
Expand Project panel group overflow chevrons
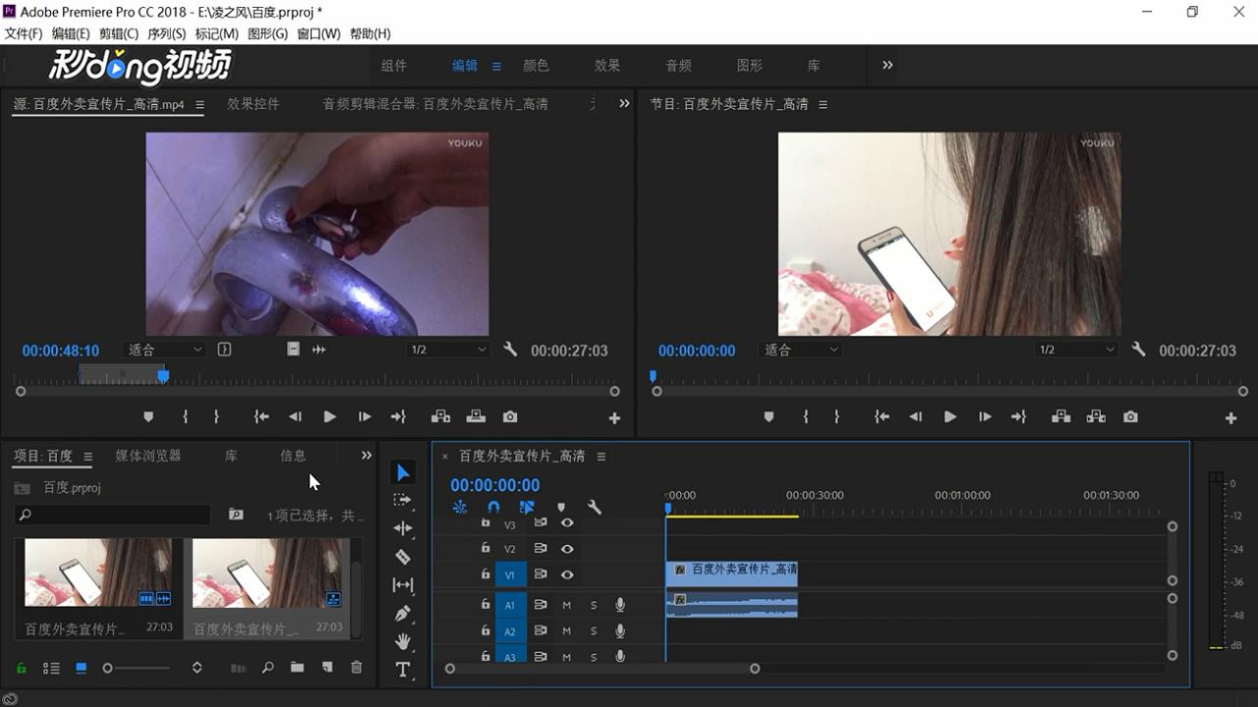point(367,456)
